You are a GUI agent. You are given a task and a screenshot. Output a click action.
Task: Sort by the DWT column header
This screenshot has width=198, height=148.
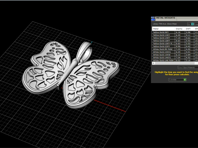pyautogui.click(x=189, y=29)
